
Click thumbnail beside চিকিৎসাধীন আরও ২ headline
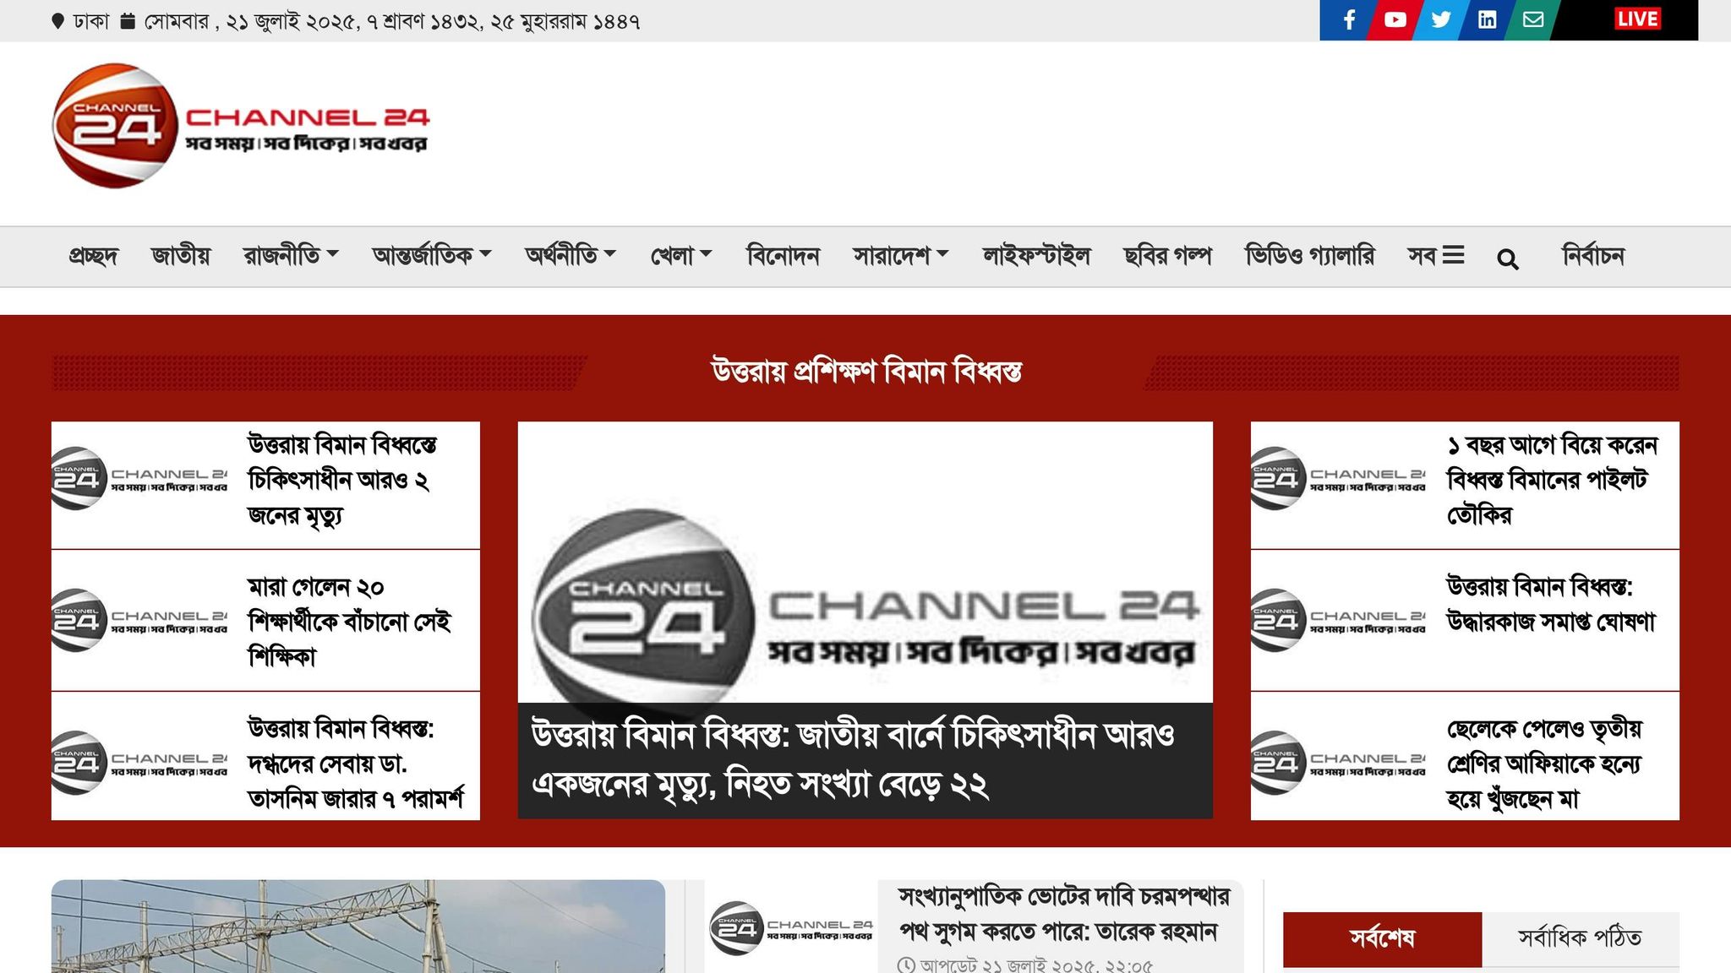pyautogui.click(x=139, y=479)
